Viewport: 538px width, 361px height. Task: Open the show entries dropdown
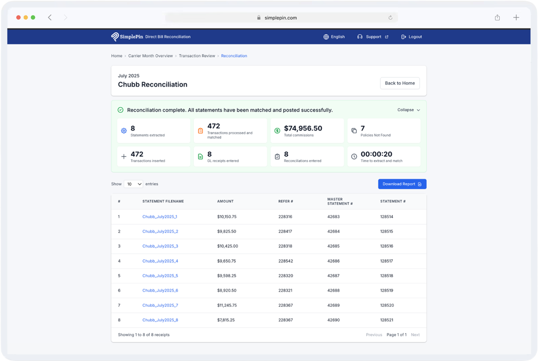(133, 184)
